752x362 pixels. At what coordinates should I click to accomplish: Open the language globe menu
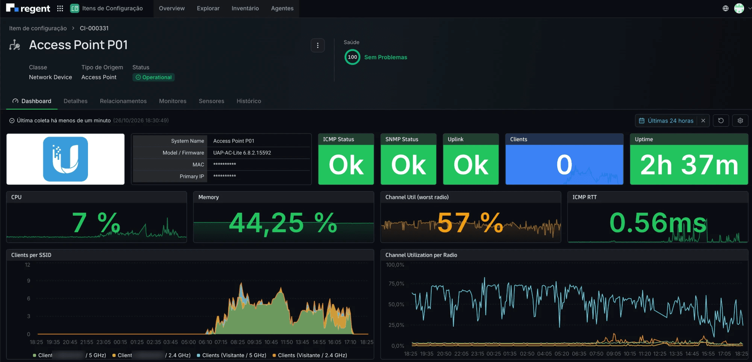coord(726,8)
